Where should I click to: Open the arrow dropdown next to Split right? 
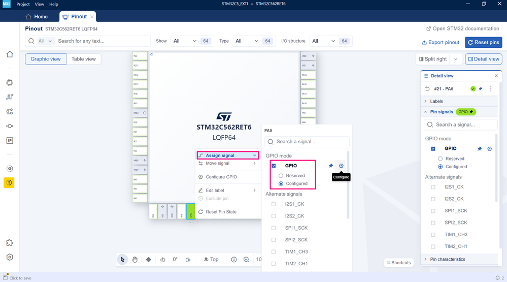[x=456, y=59]
